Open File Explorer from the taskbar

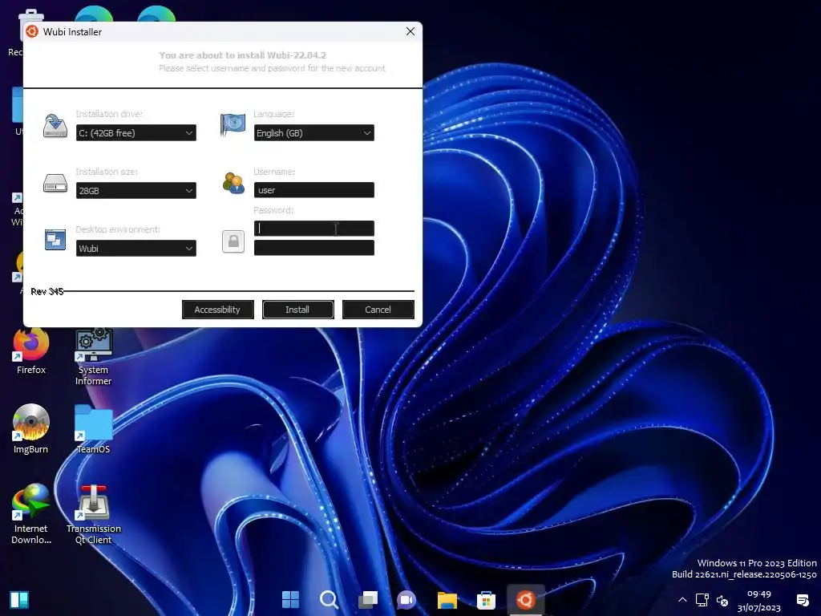(447, 599)
